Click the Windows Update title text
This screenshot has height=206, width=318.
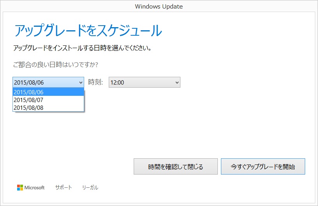(159, 7)
